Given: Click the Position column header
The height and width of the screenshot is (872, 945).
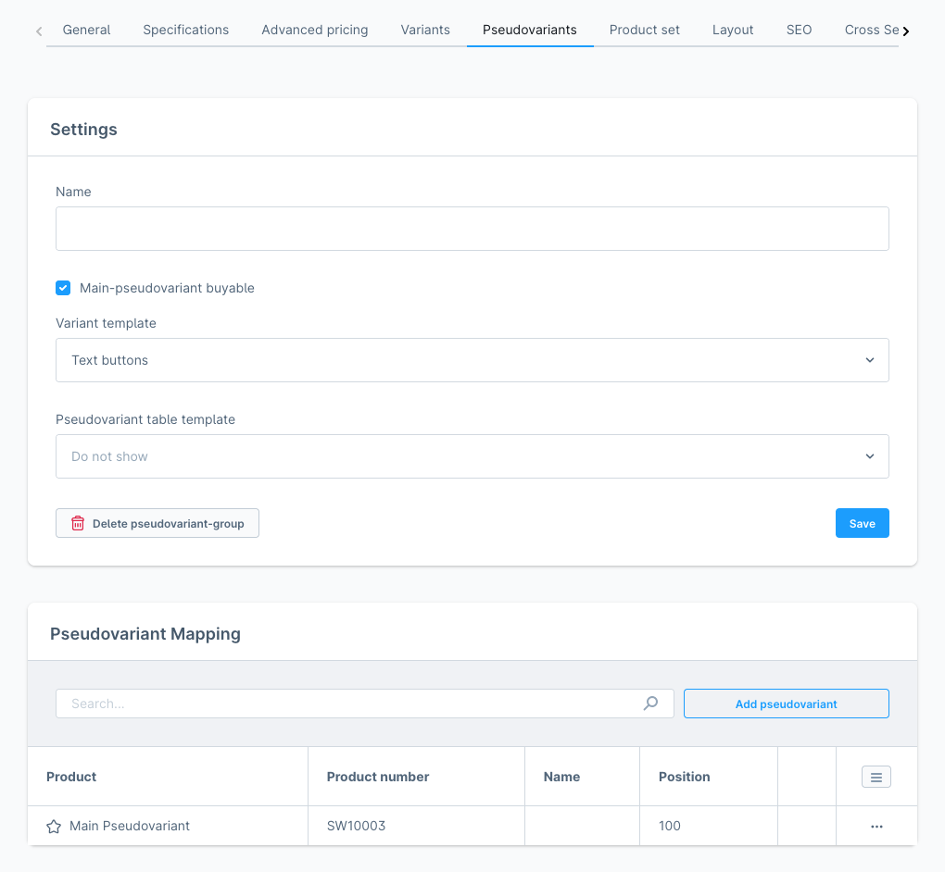Looking at the screenshot, I should [709, 777].
